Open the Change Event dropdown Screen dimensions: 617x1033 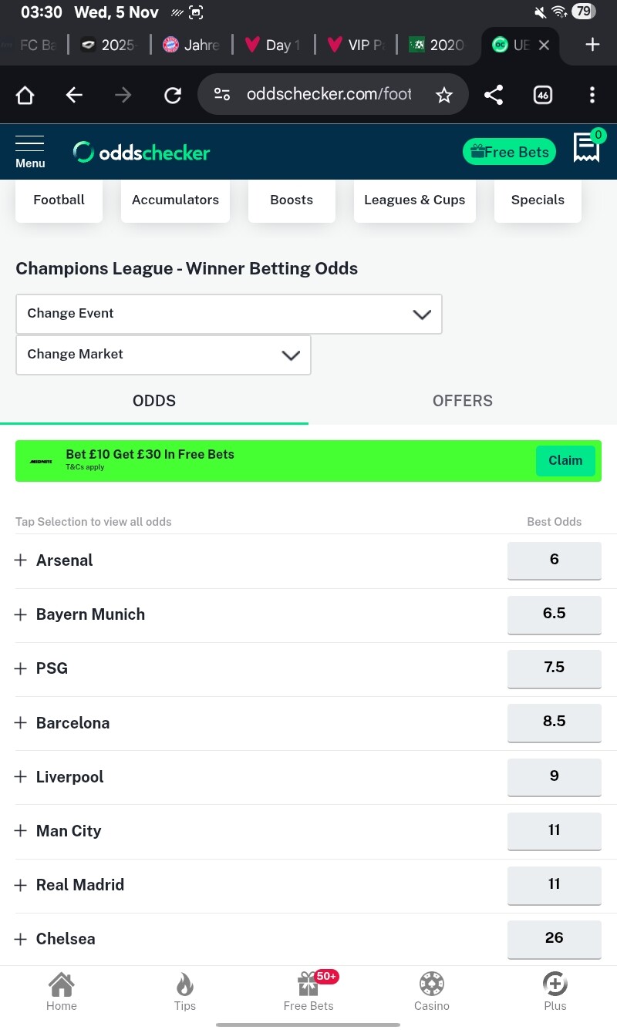tap(229, 314)
